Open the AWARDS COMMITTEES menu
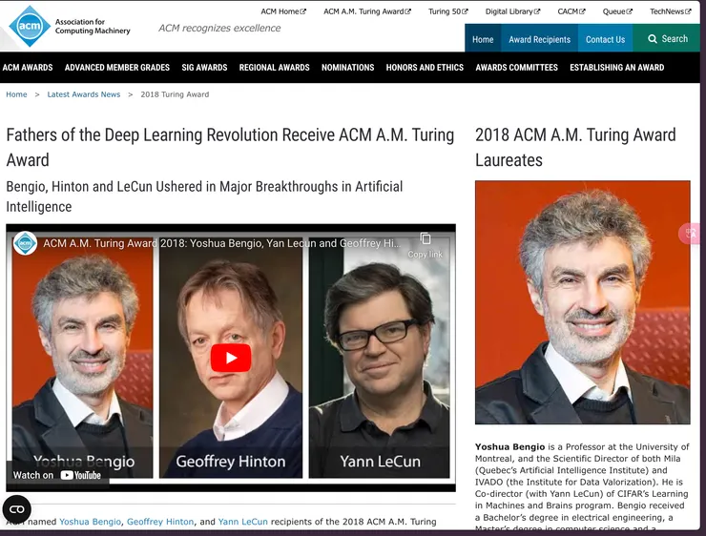Viewport: 706px width, 536px height. [516, 68]
